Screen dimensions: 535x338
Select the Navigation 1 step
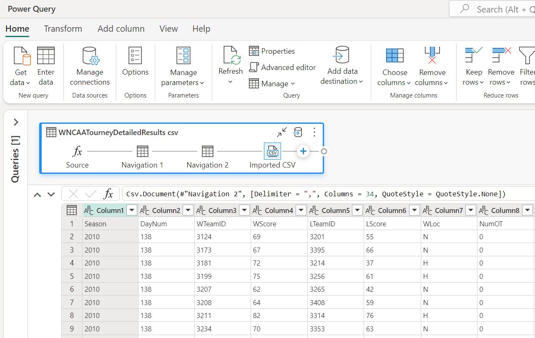(142, 151)
